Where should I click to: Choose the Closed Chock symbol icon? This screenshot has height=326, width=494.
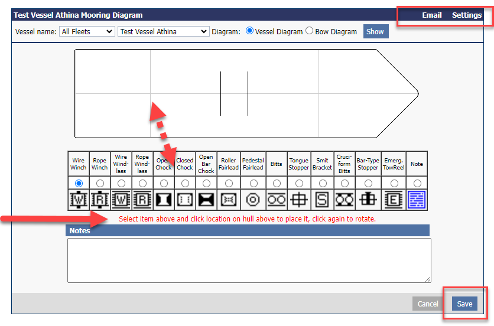(x=185, y=200)
